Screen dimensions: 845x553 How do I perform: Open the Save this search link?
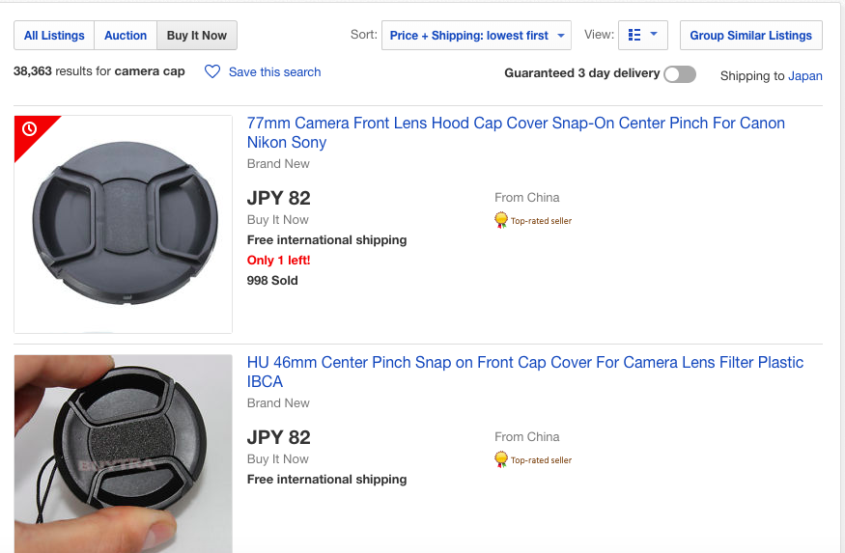[x=275, y=72]
